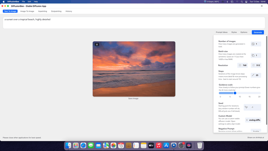Screen dimensions: 268x151
Task: Switch to the Text To Image tab
Action: pos(10,11)
